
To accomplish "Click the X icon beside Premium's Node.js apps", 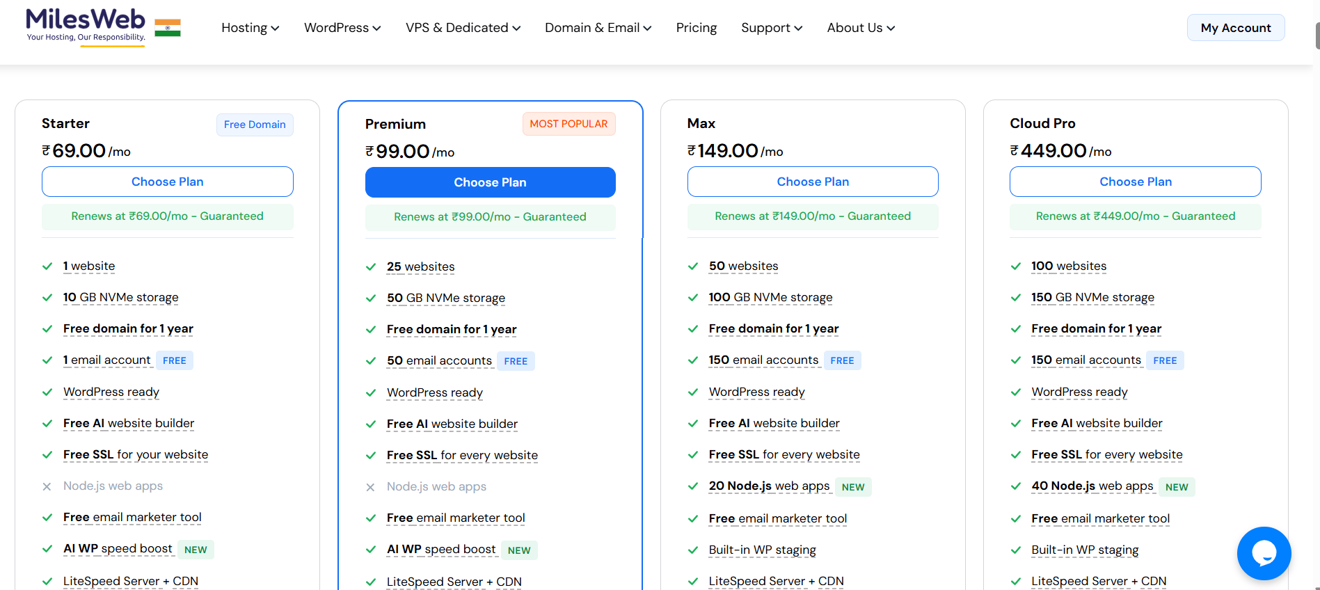I will click(370, 487).
